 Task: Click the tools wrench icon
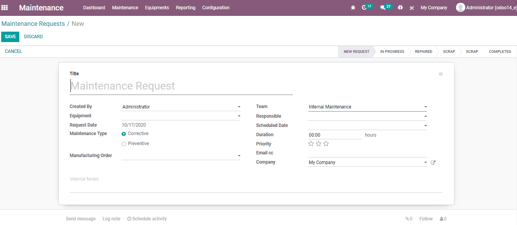pyautogui.click(x=412, y=7)
